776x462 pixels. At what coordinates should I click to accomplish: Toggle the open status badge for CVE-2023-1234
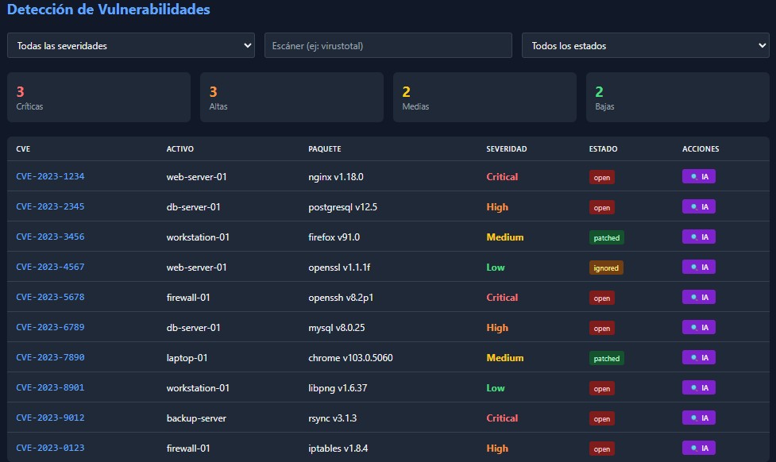(x=601, y=177)
